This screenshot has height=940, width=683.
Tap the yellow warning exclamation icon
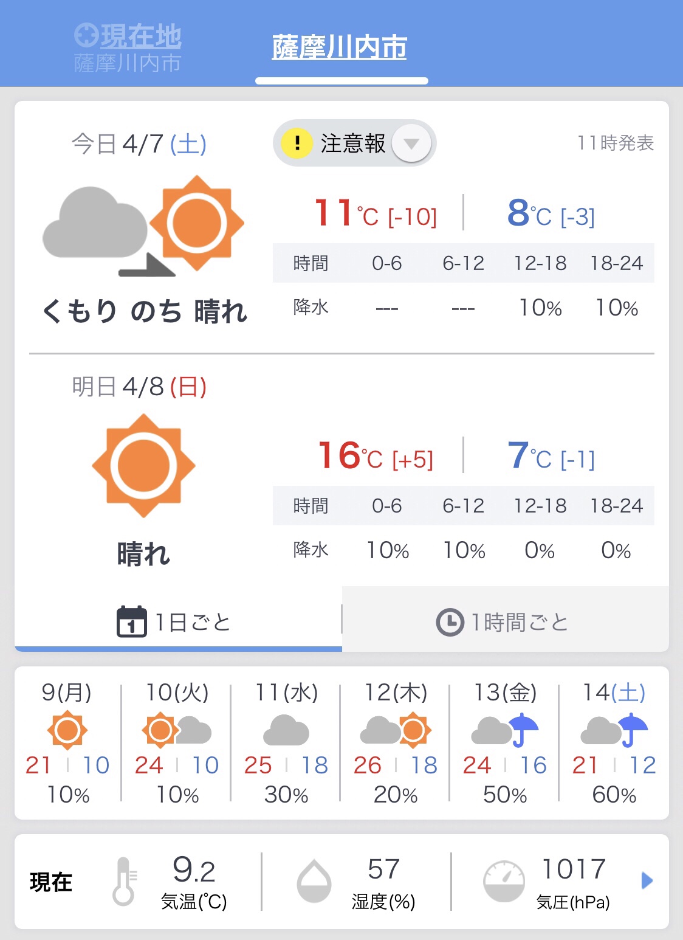pos(297,143)
